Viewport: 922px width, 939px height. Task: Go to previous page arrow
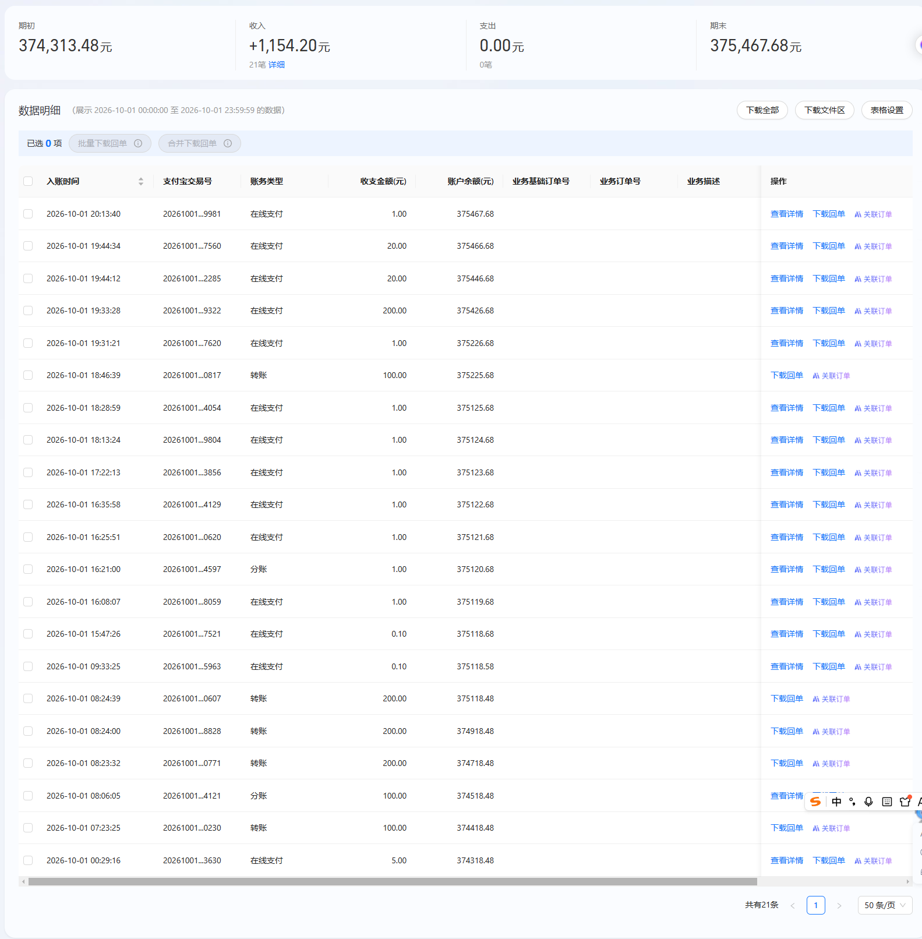coord(793,905)
